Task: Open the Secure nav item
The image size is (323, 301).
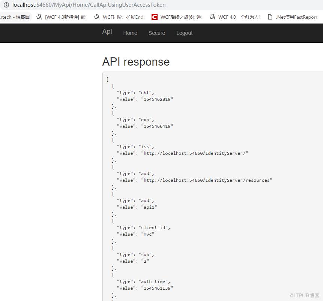Action: 157,33
